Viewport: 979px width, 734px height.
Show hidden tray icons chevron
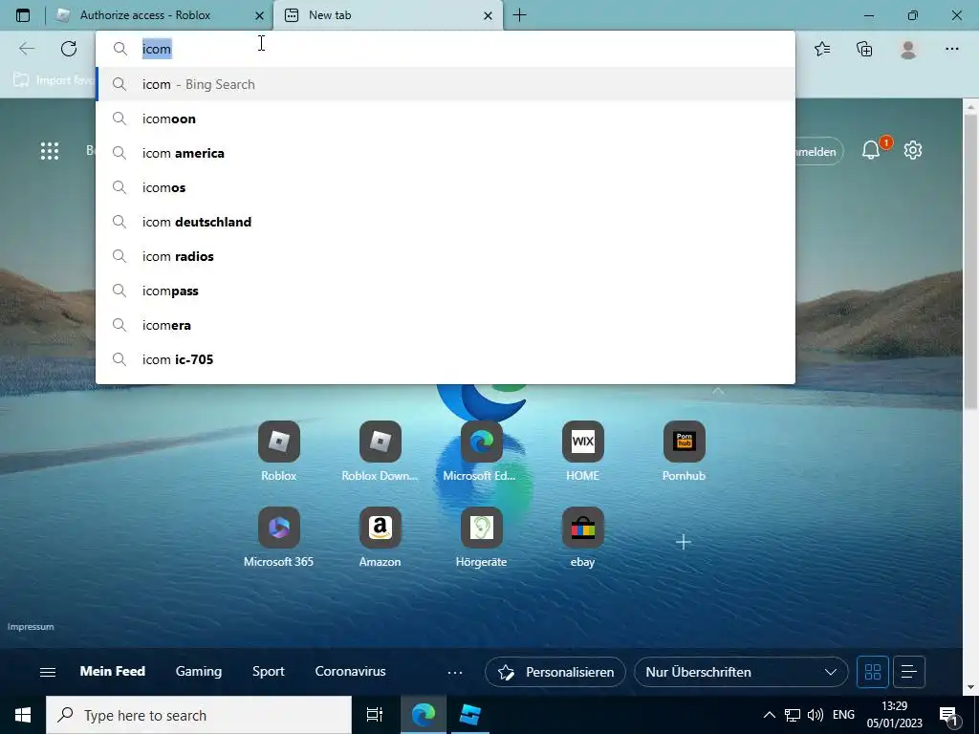[x=770, y=715]
